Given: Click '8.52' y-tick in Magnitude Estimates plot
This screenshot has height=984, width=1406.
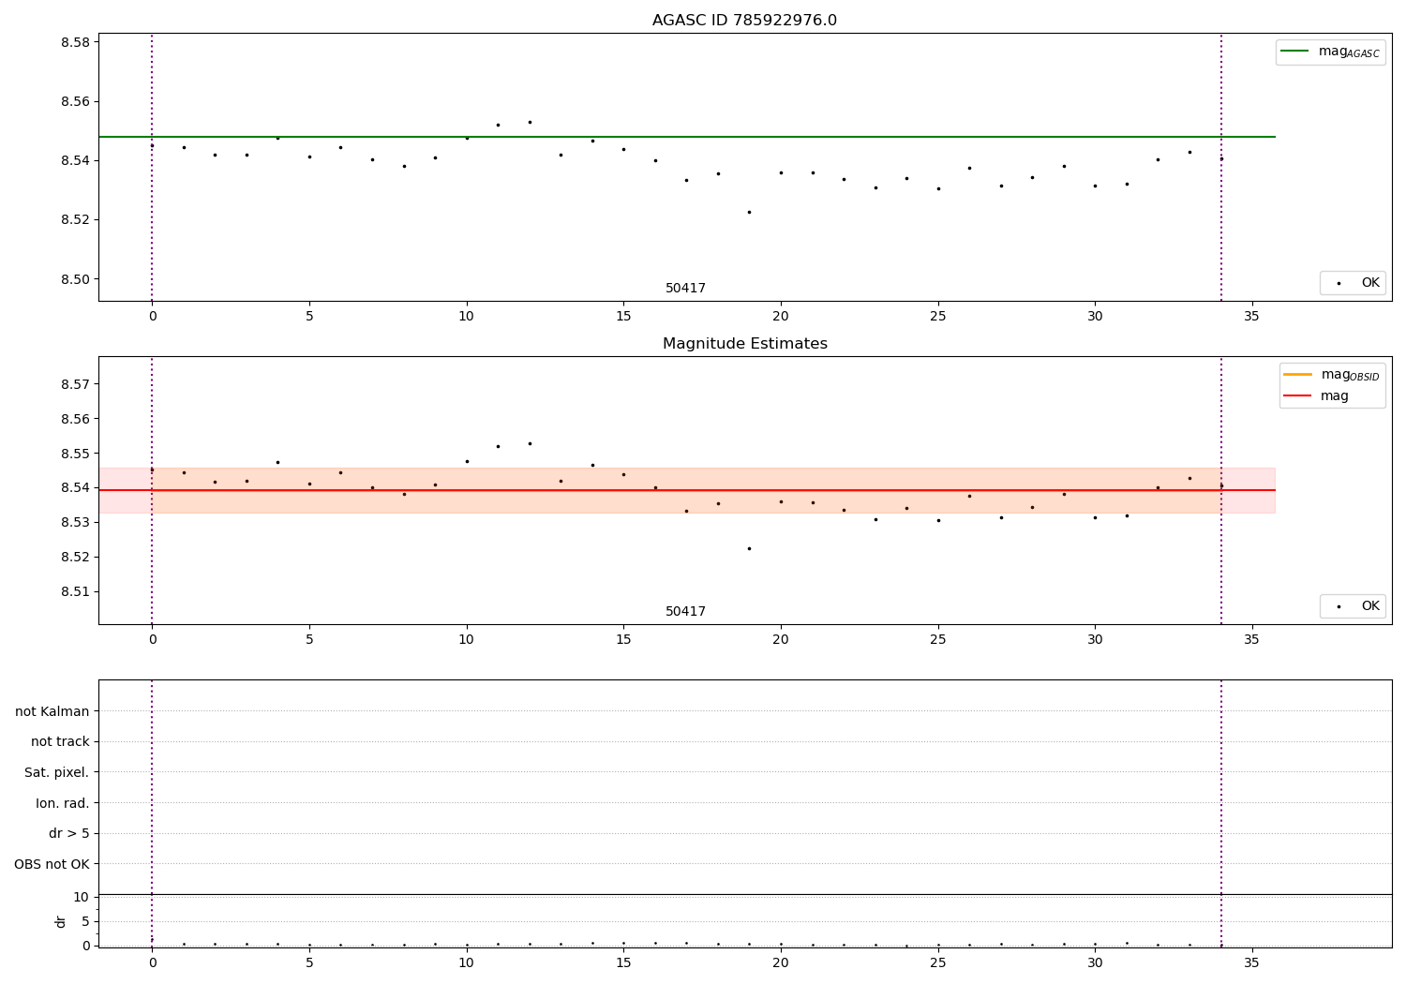Looking at the screenshot, I should point(75,557).
